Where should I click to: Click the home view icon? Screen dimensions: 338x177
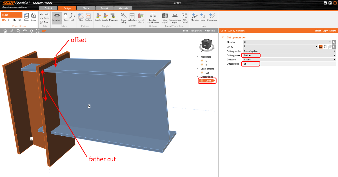5,31
